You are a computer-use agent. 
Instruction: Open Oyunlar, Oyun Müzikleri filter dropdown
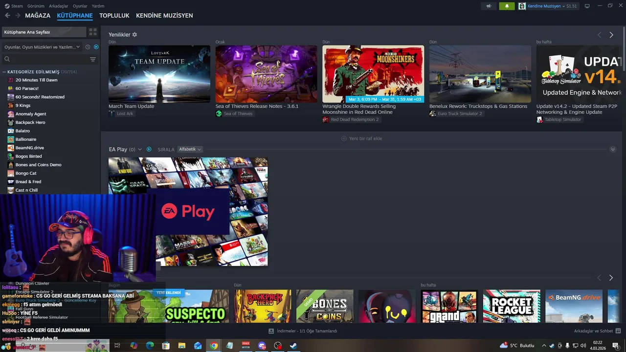coord(42,47)
